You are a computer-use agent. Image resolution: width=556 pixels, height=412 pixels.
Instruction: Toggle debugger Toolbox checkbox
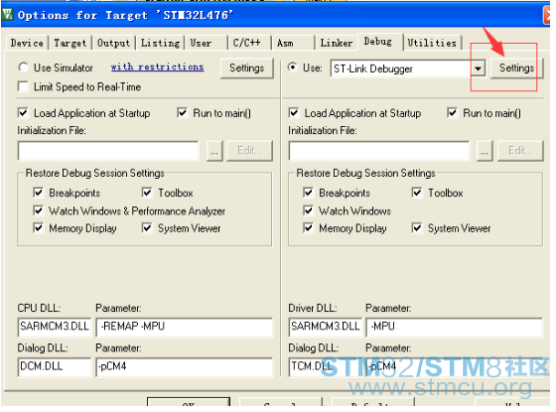(417, 193)
